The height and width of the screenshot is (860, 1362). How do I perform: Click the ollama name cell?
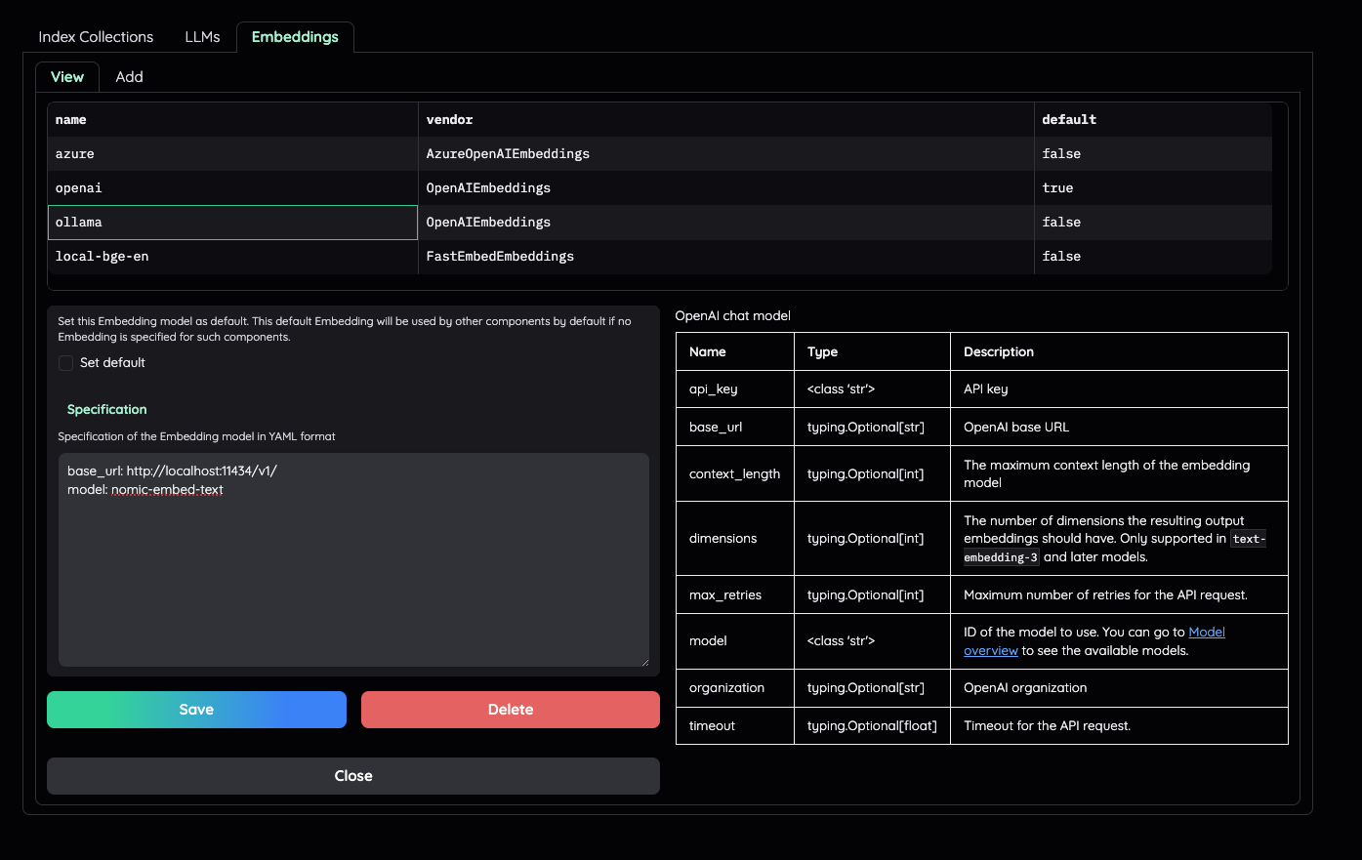click(232, 223)
